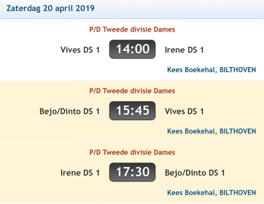Screen dimensions: 264x204
Task: Click empty white area left of Vives in first match
Action: coord(28,50)
